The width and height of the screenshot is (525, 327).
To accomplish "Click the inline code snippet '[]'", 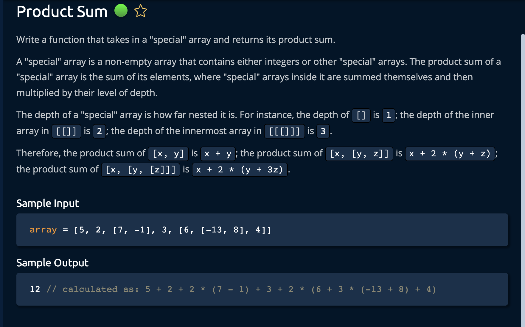I will click(x=361, y=115).
